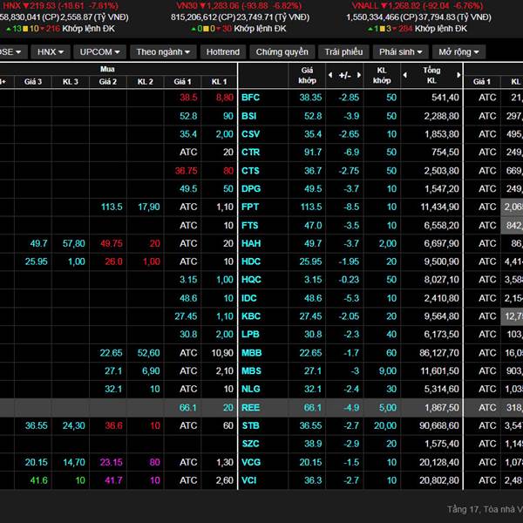This screenshot has height=523, width=523.
Task: Click left arrow beside Tổng KL header
Action: point(405,75)
